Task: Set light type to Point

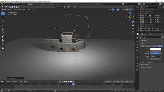Action: 142,46
